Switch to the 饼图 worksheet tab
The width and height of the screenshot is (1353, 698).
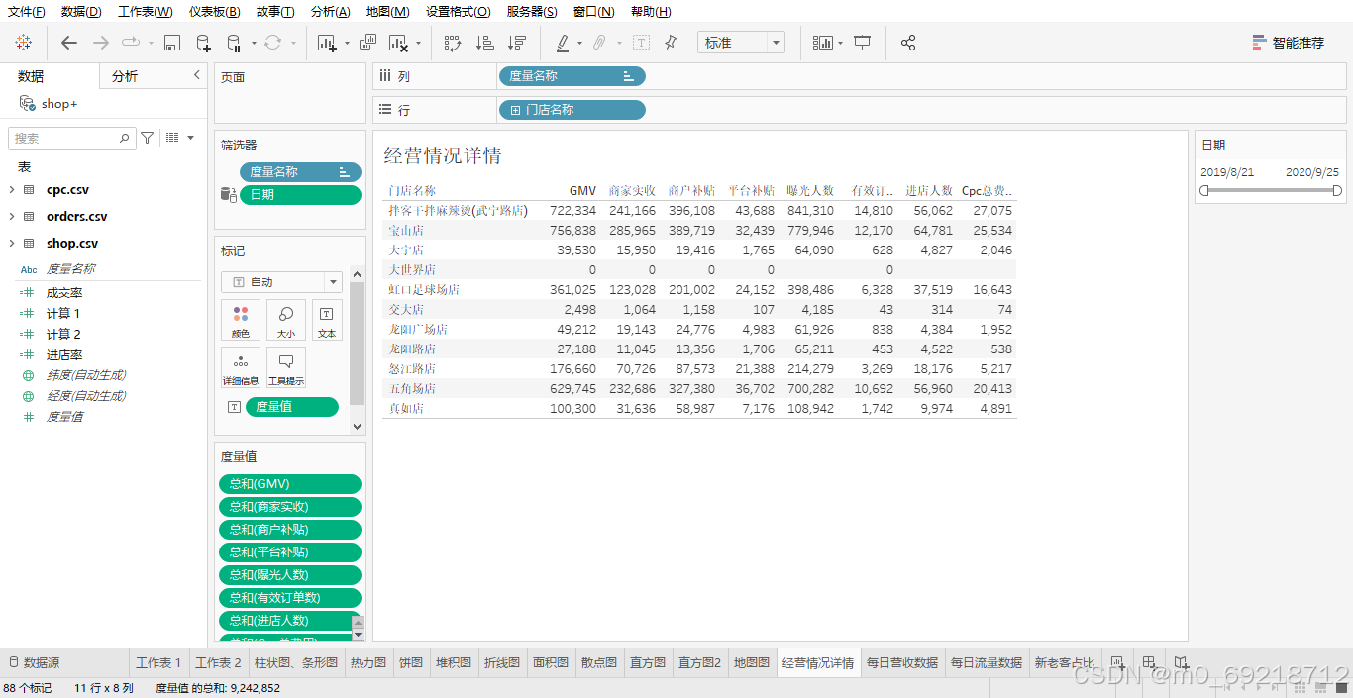[x=410, y=661]
